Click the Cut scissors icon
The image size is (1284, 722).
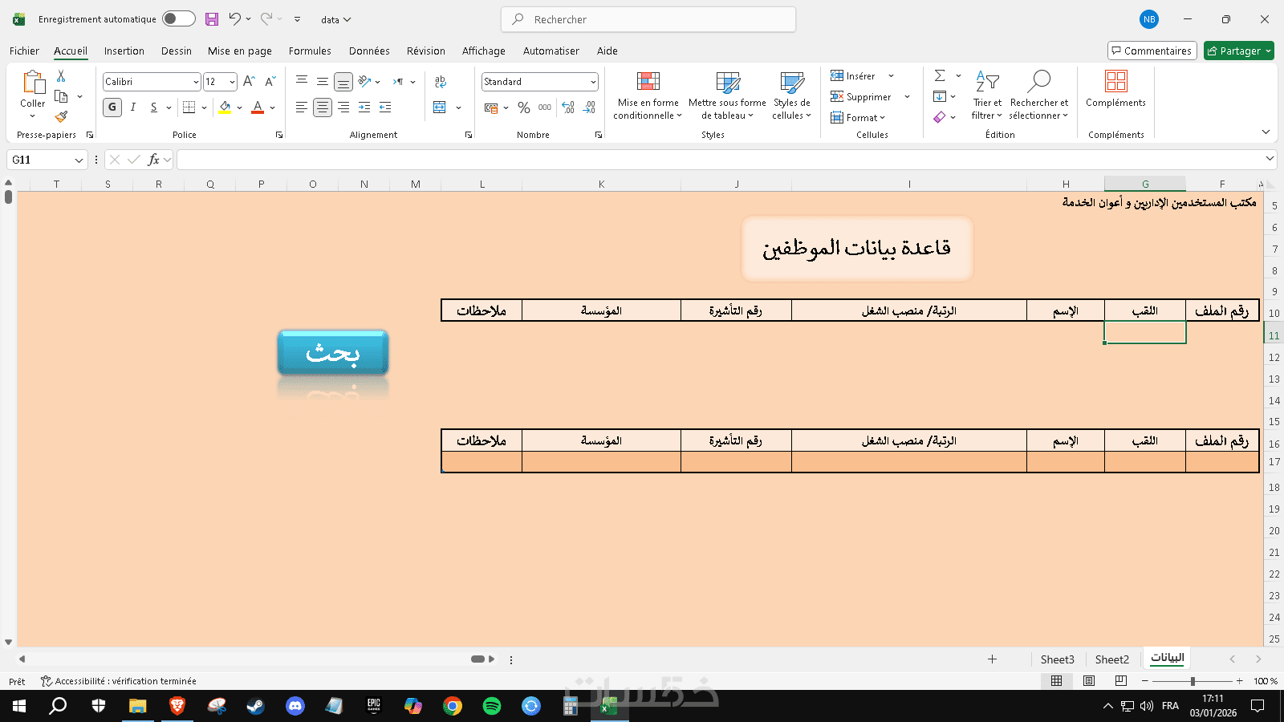pyautogui.click(x=61, y=75)
